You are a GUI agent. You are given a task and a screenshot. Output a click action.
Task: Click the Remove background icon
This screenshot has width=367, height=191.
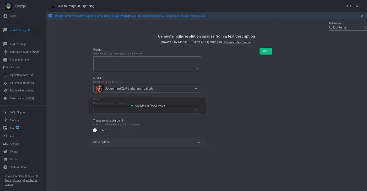[5, 91]
